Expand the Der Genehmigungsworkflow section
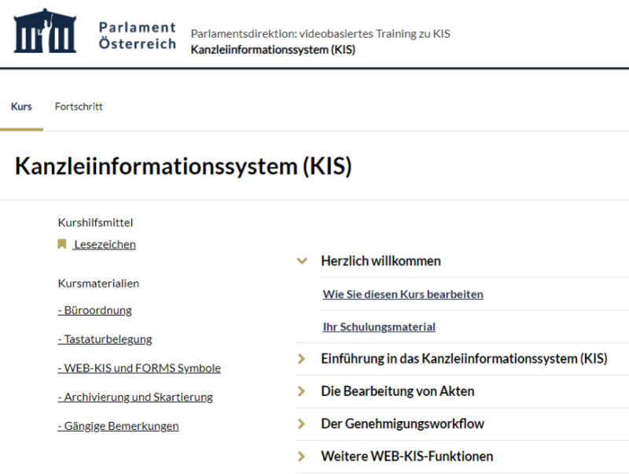The width and height of the screenshot is (629, 474). coord(301,423)
